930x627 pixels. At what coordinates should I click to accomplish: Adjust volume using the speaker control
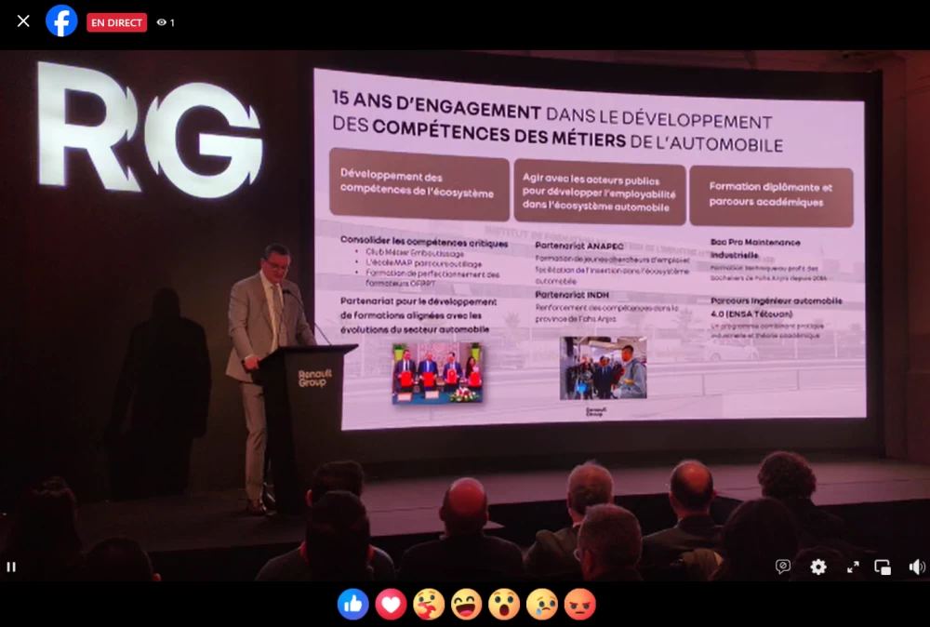[916, 566]
